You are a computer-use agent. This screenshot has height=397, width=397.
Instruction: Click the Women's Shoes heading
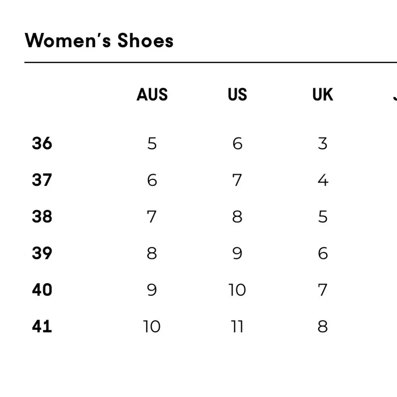pos(99,40)
